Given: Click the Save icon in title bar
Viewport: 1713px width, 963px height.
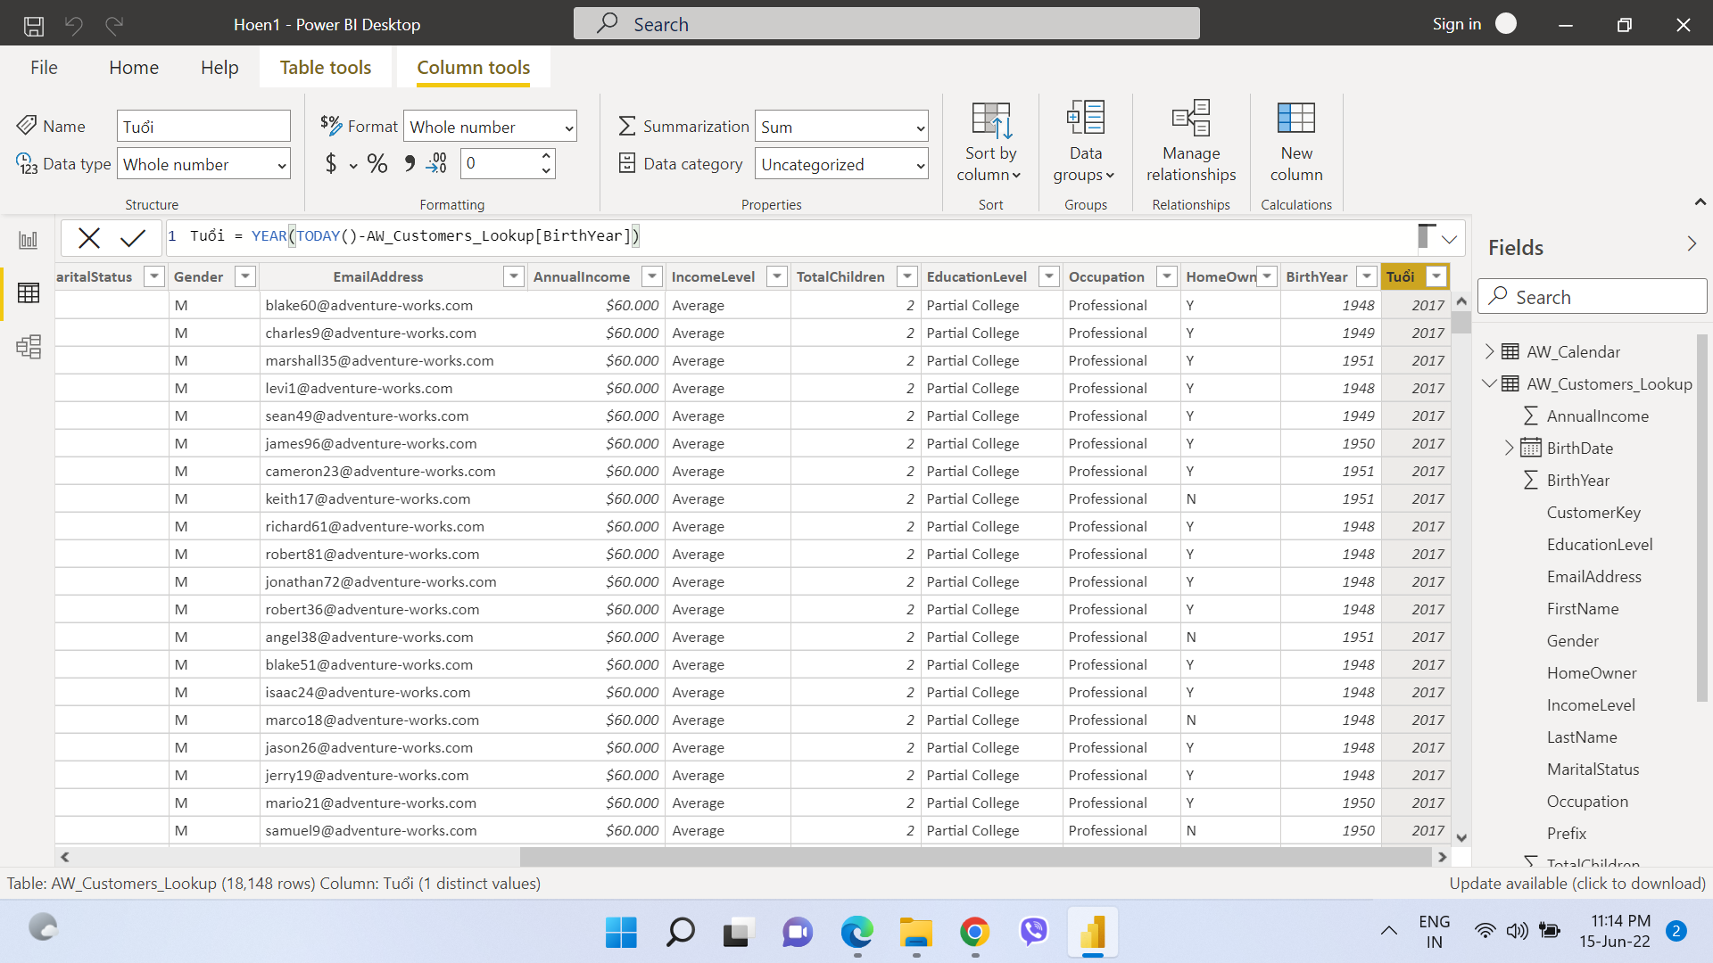Looking at the screenshot, I should 34,25.
